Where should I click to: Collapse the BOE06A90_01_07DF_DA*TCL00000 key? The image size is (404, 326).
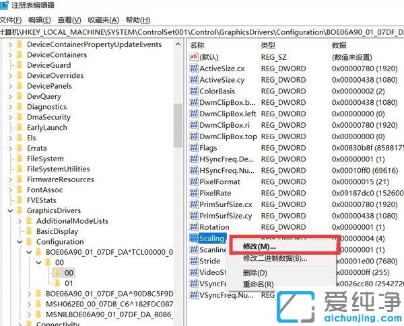point(30,252)
